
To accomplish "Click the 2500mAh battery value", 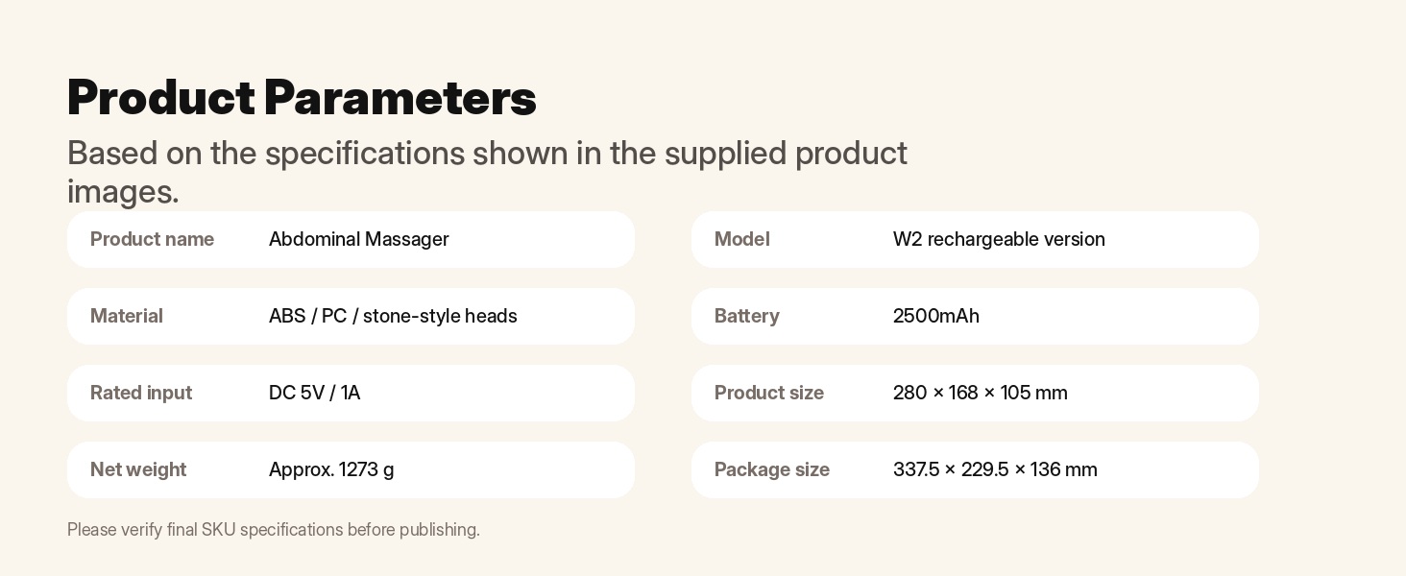I will click(x=936, y=316).
